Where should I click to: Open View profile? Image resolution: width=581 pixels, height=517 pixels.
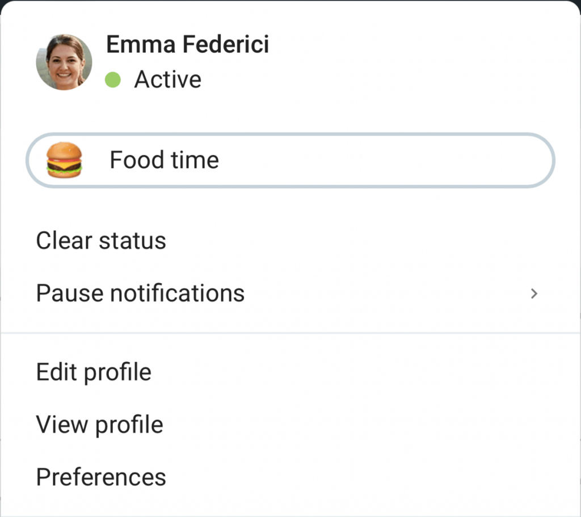coord(100,425)
